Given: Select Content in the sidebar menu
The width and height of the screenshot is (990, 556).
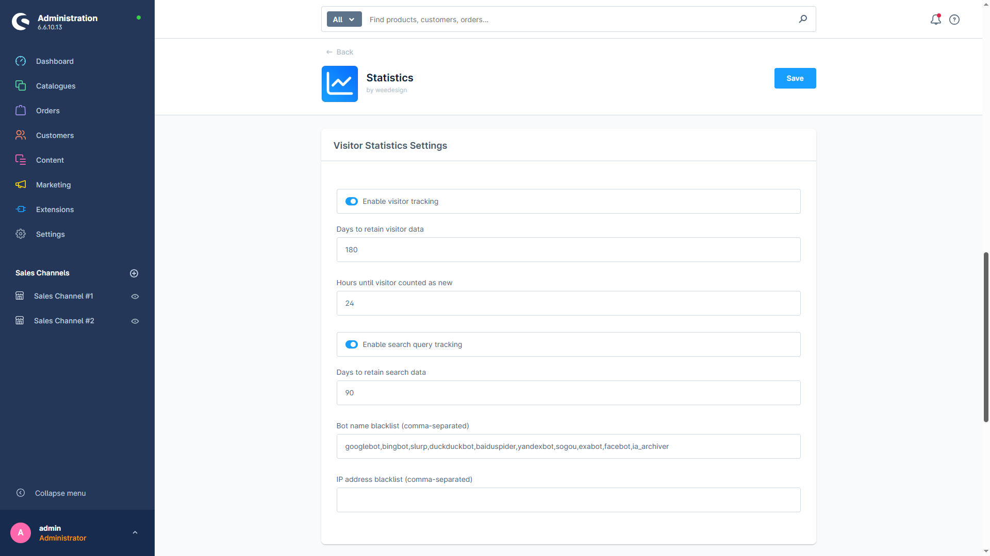Looking at the screenshot, I should tap(21, 160).
